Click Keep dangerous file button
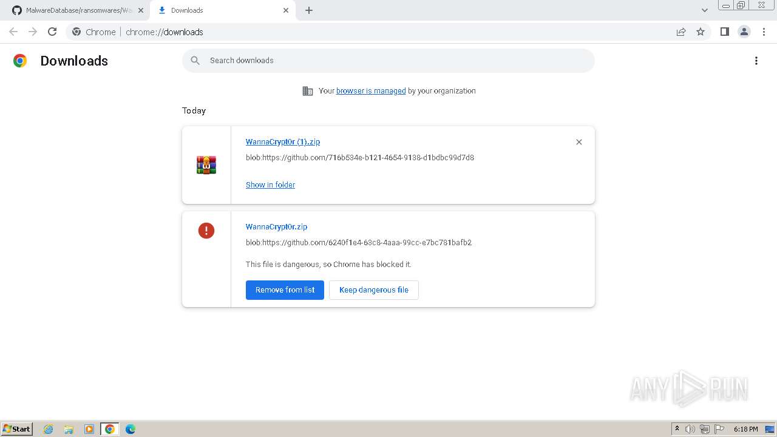The width and height of the screenshot is (777, 437). tap(374, 290)
